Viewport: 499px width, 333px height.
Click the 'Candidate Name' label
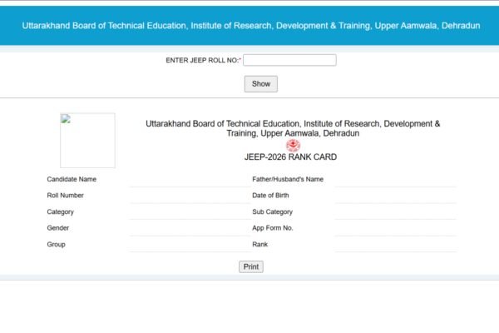pyautogui.click(x=72, y=179)
